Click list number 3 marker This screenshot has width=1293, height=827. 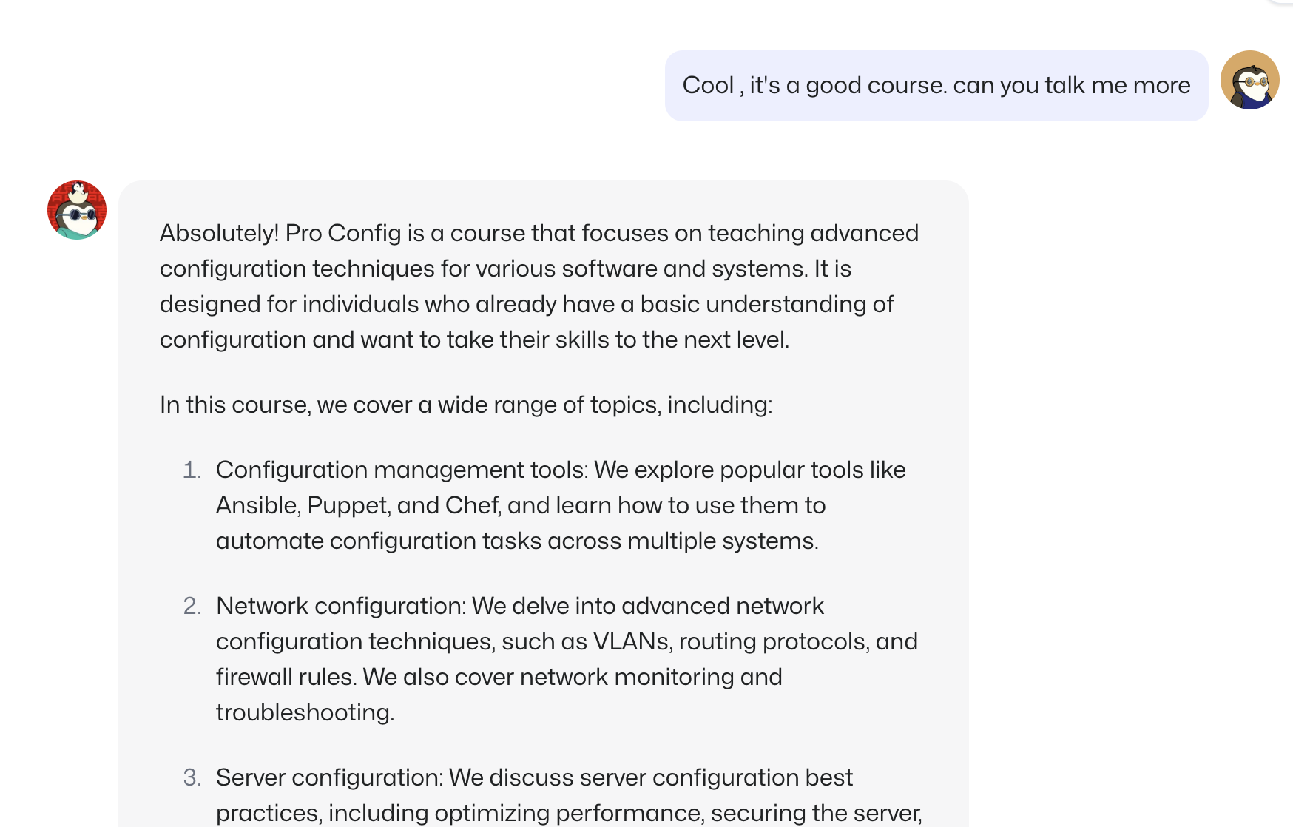[192, 777]
